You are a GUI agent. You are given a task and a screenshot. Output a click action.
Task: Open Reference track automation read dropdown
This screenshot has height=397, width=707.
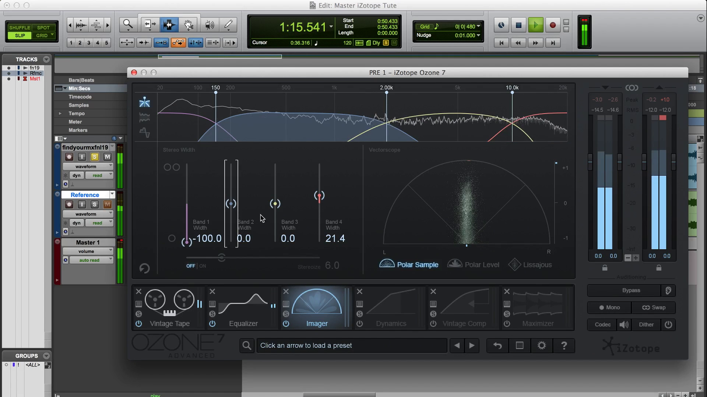coord(99,223)
